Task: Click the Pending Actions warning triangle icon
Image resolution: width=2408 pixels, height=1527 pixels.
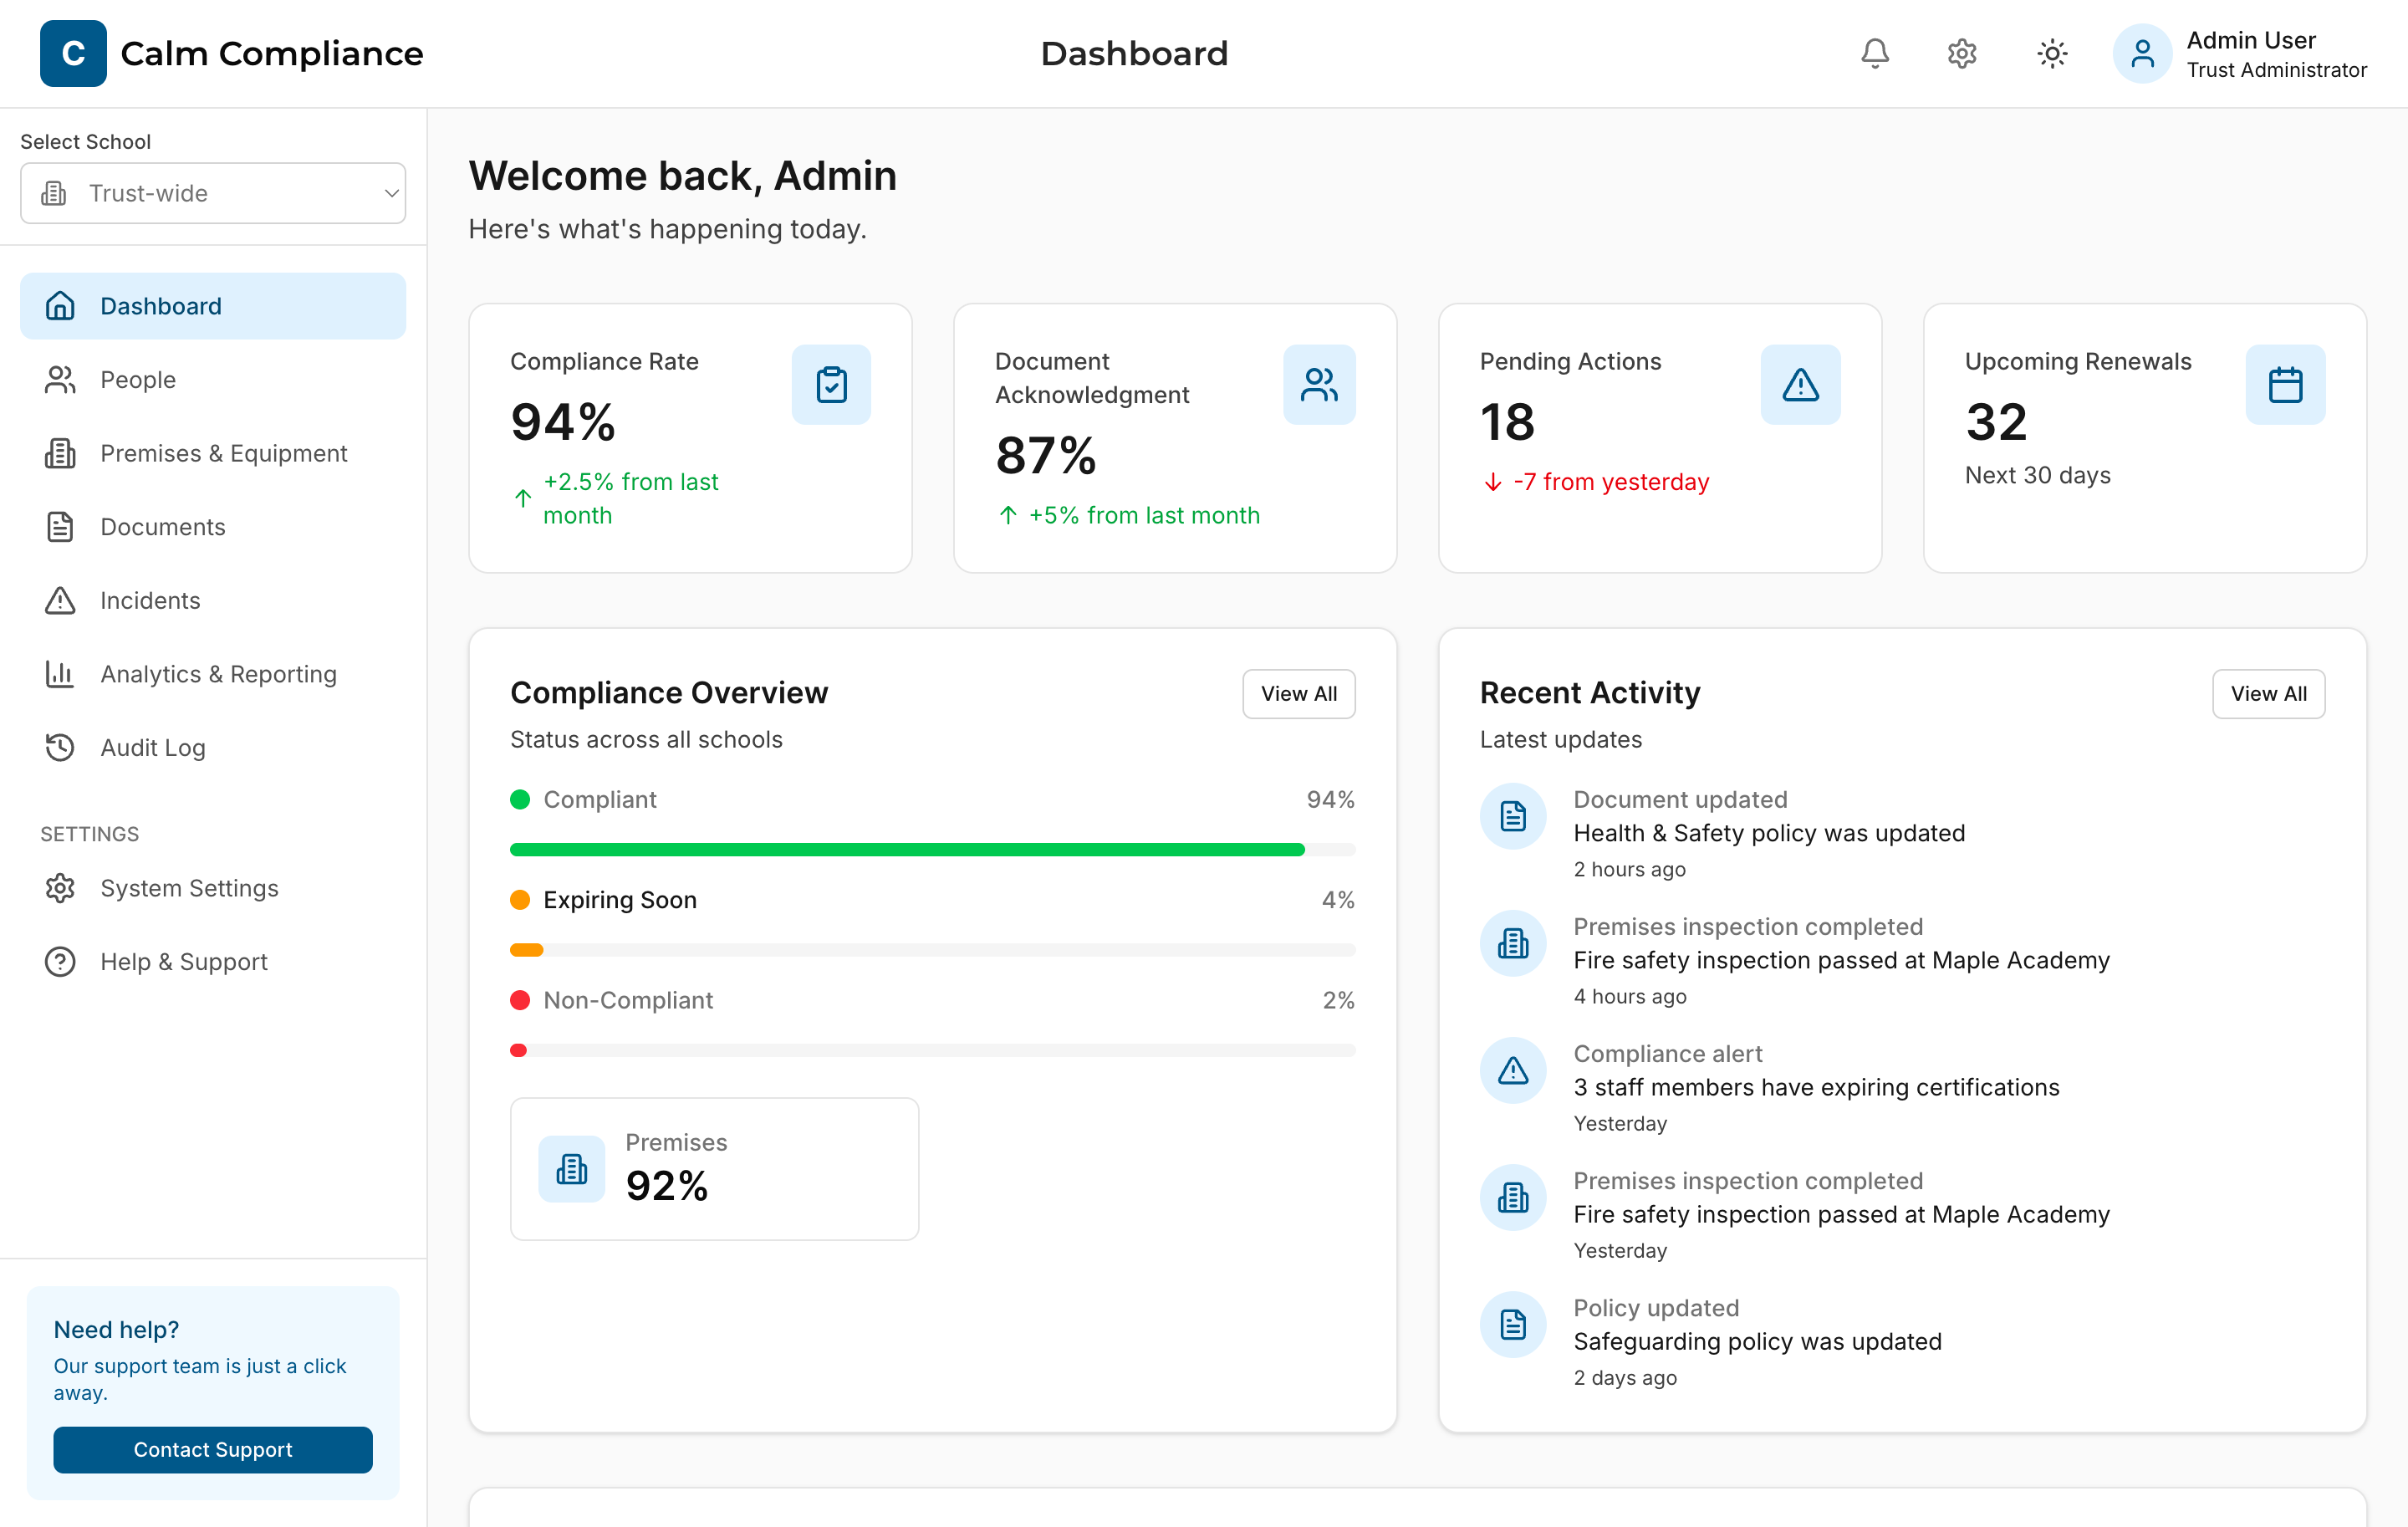Action: pos(1800,385)
